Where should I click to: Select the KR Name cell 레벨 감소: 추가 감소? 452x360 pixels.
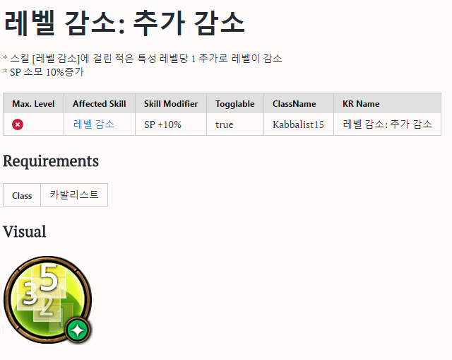click(387, 124)
